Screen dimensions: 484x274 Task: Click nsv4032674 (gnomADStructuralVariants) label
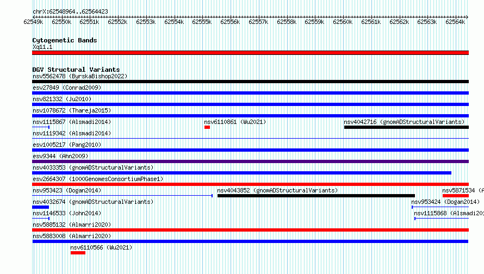[93, 202]
